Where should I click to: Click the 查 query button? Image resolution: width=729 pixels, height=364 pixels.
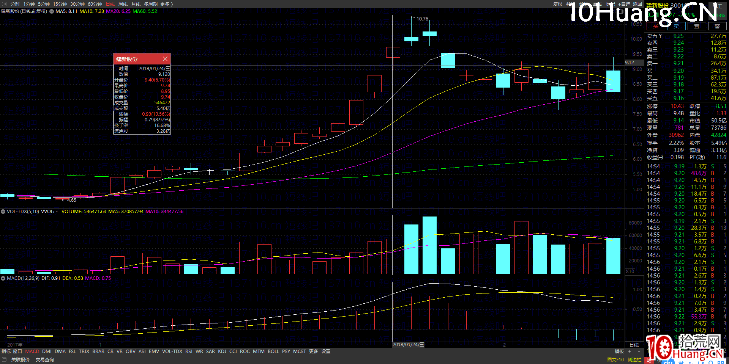[x=696, y=26]
